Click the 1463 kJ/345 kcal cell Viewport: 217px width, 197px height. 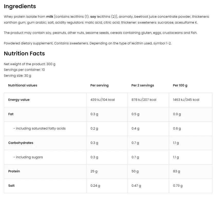coord(186,100)
